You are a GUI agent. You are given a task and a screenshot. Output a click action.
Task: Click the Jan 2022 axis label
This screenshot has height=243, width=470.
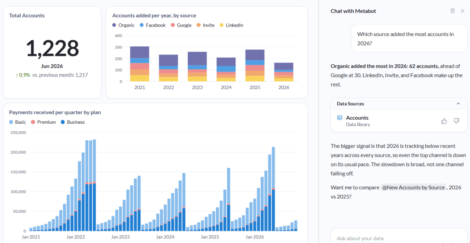pos(75,237)
